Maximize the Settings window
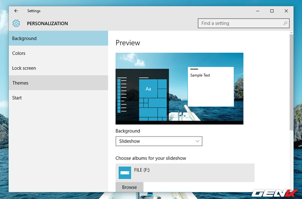The width and height of the screenshot is (302, 199). point(272,11)
